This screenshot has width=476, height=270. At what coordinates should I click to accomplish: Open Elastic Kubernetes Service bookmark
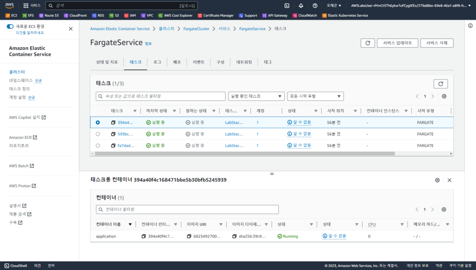click(x=345, y=15)
